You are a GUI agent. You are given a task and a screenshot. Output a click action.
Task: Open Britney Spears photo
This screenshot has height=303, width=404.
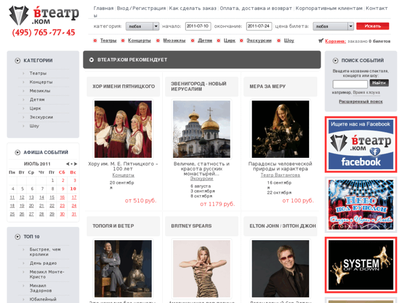coord(202,269)
